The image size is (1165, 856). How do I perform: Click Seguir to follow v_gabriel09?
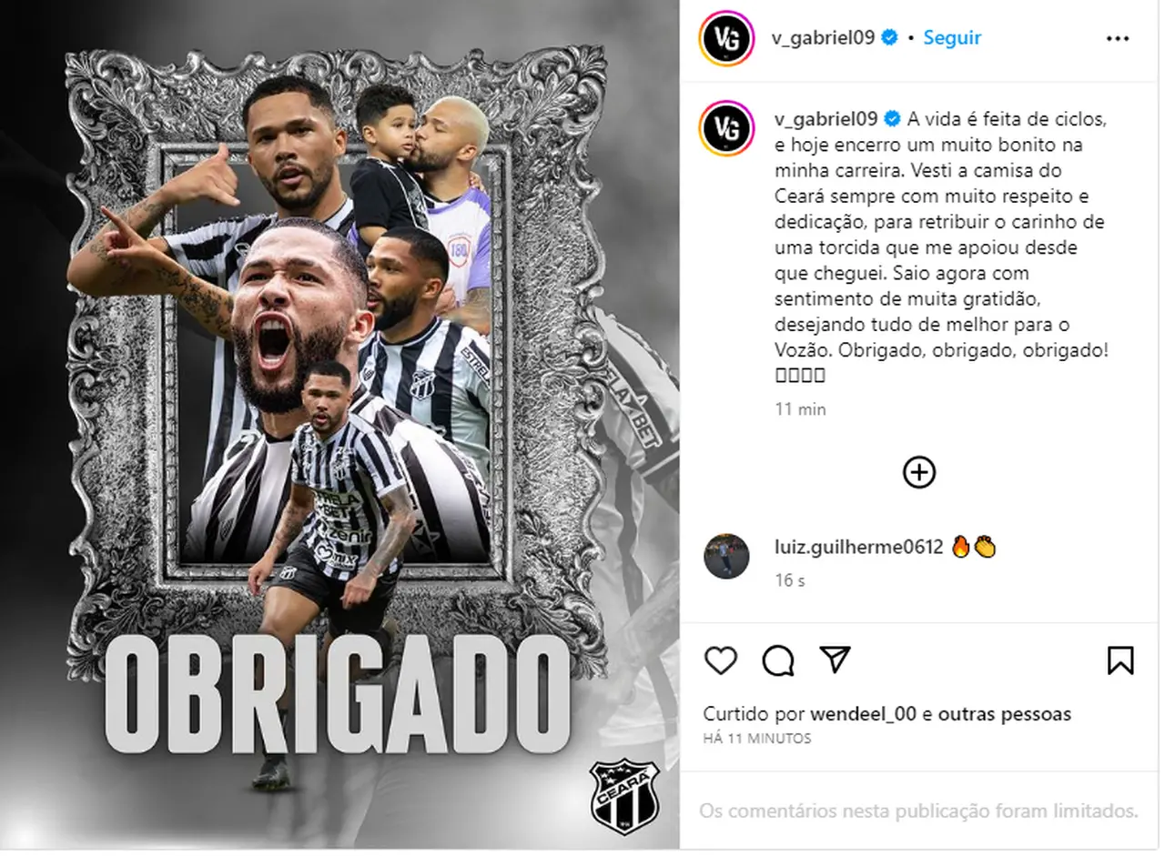(952, 37)
